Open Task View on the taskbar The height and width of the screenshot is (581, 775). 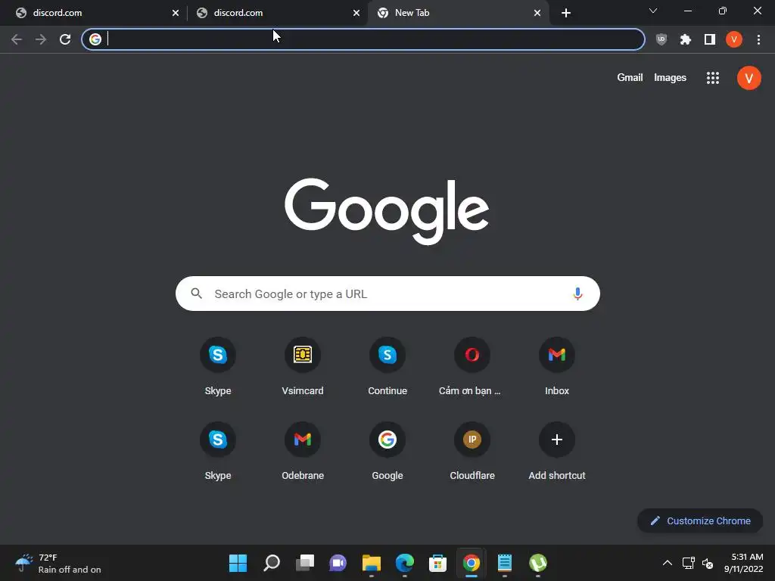coord(304,563)
